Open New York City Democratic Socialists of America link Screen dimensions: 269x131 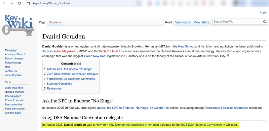coord(127,125)
